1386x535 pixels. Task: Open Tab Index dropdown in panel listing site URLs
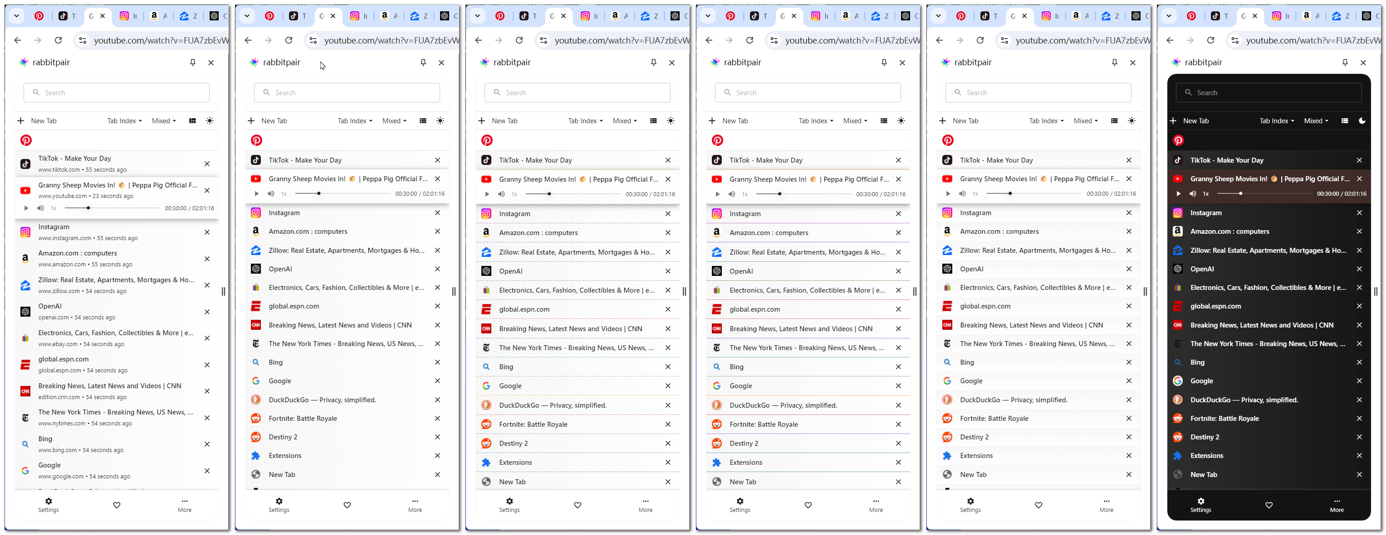click(124, 121)
